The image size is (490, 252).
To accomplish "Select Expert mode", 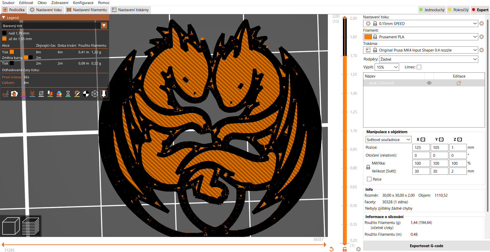I will click(480, 10).
